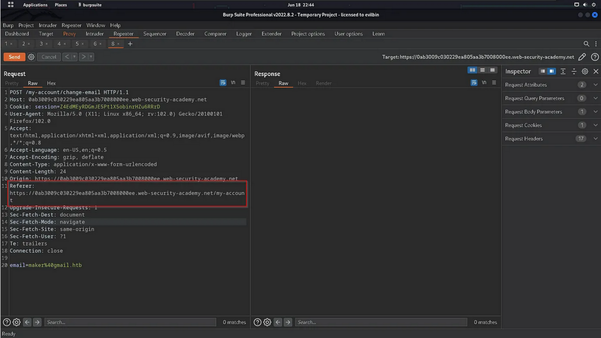Open Inspector settings gear

[x=585, y=72]
